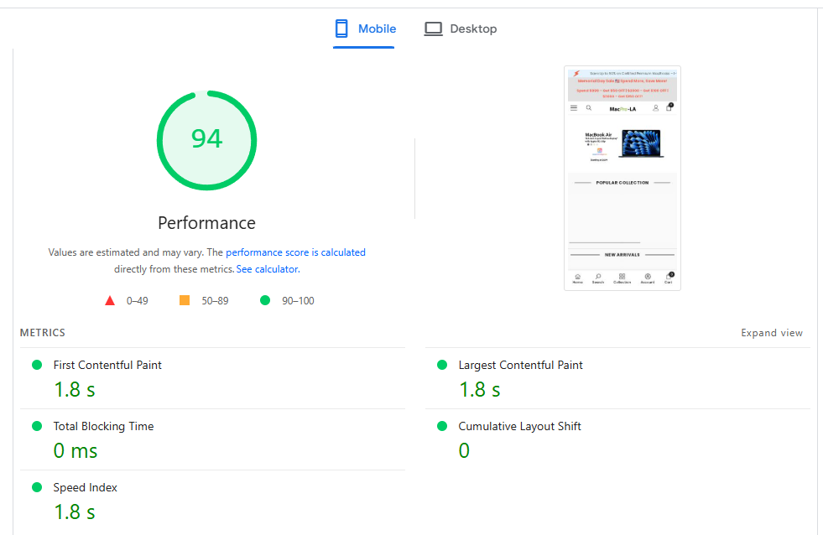This screenshot has height=535, width=823.
Task: Open the 'See calculator' link
Action: (x=267, y=270)
